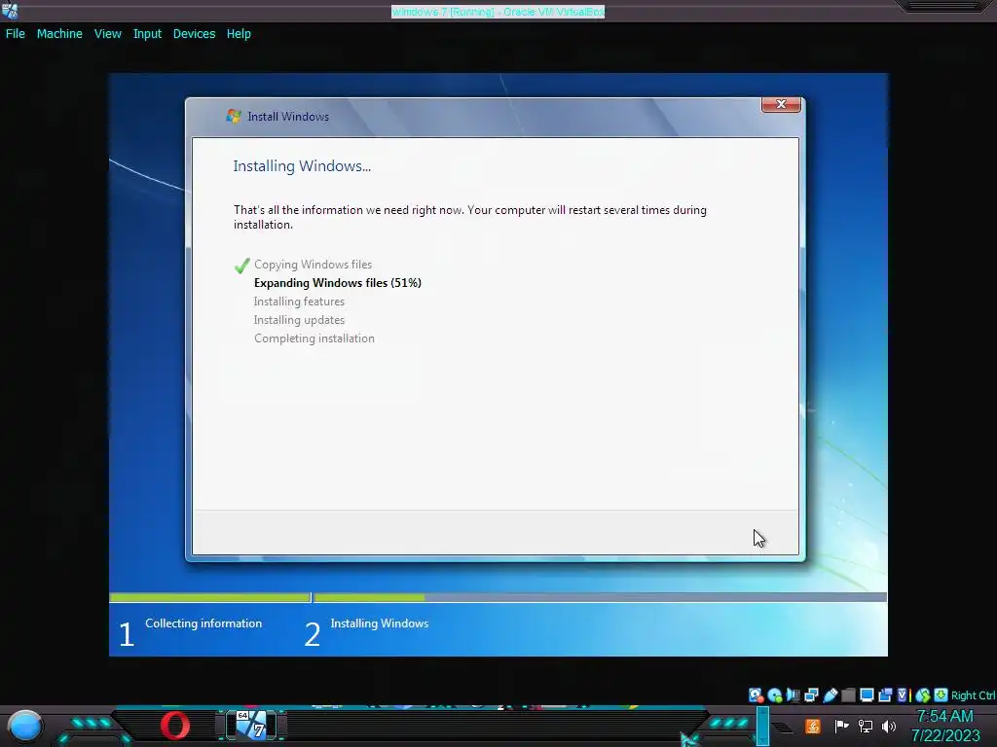Screen dimensions: 997x747
Task: Click the Right Ctrl host key label
Action: coord(974,695)
